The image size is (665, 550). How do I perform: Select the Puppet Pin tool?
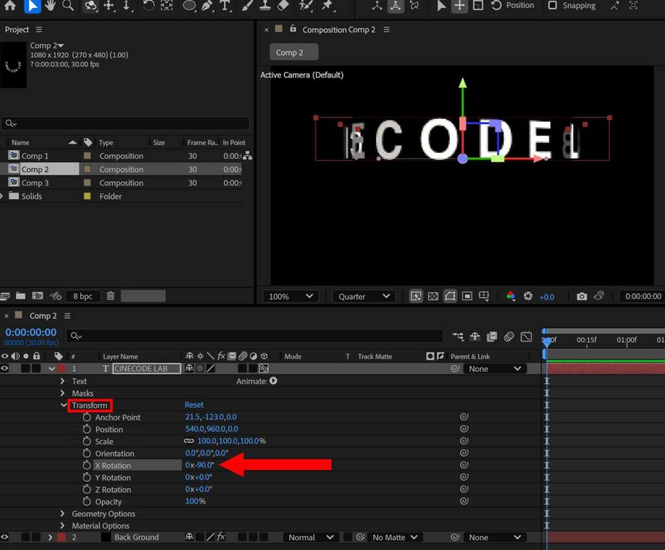coord(327,5)
